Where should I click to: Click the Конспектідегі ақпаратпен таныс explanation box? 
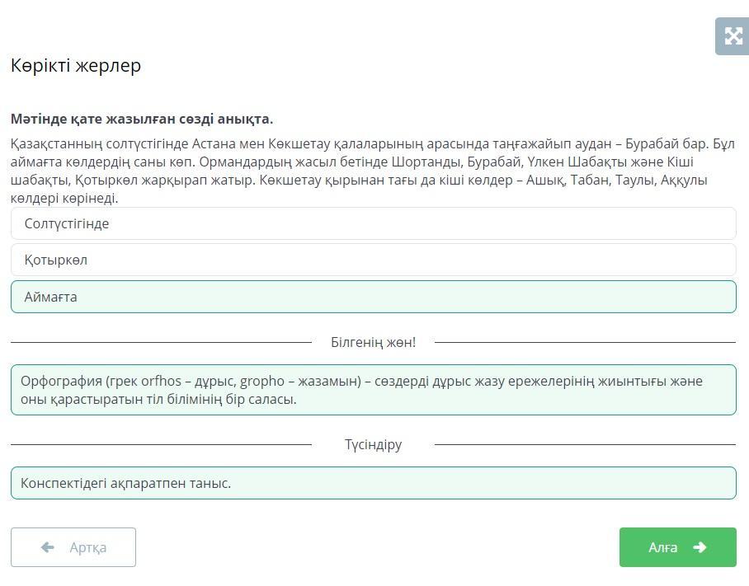pyautogui.click(x=373, y=483)
